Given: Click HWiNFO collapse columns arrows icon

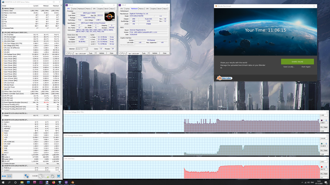Looking at the screenshot, I should tap(9, 176).
